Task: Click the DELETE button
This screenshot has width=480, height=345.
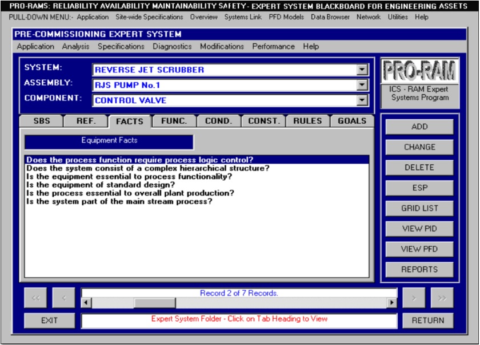Action: [419, 168]
